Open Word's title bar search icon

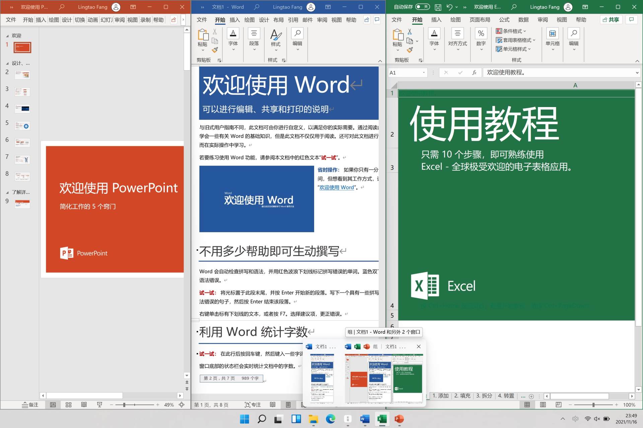(x=257, y=7)
